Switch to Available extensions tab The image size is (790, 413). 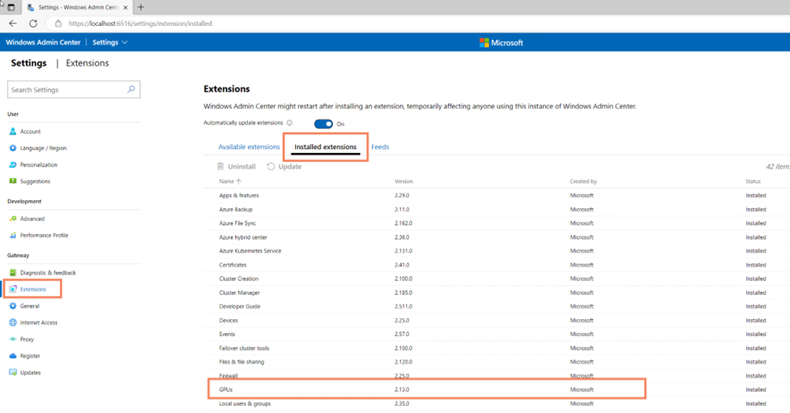(249, 147)
